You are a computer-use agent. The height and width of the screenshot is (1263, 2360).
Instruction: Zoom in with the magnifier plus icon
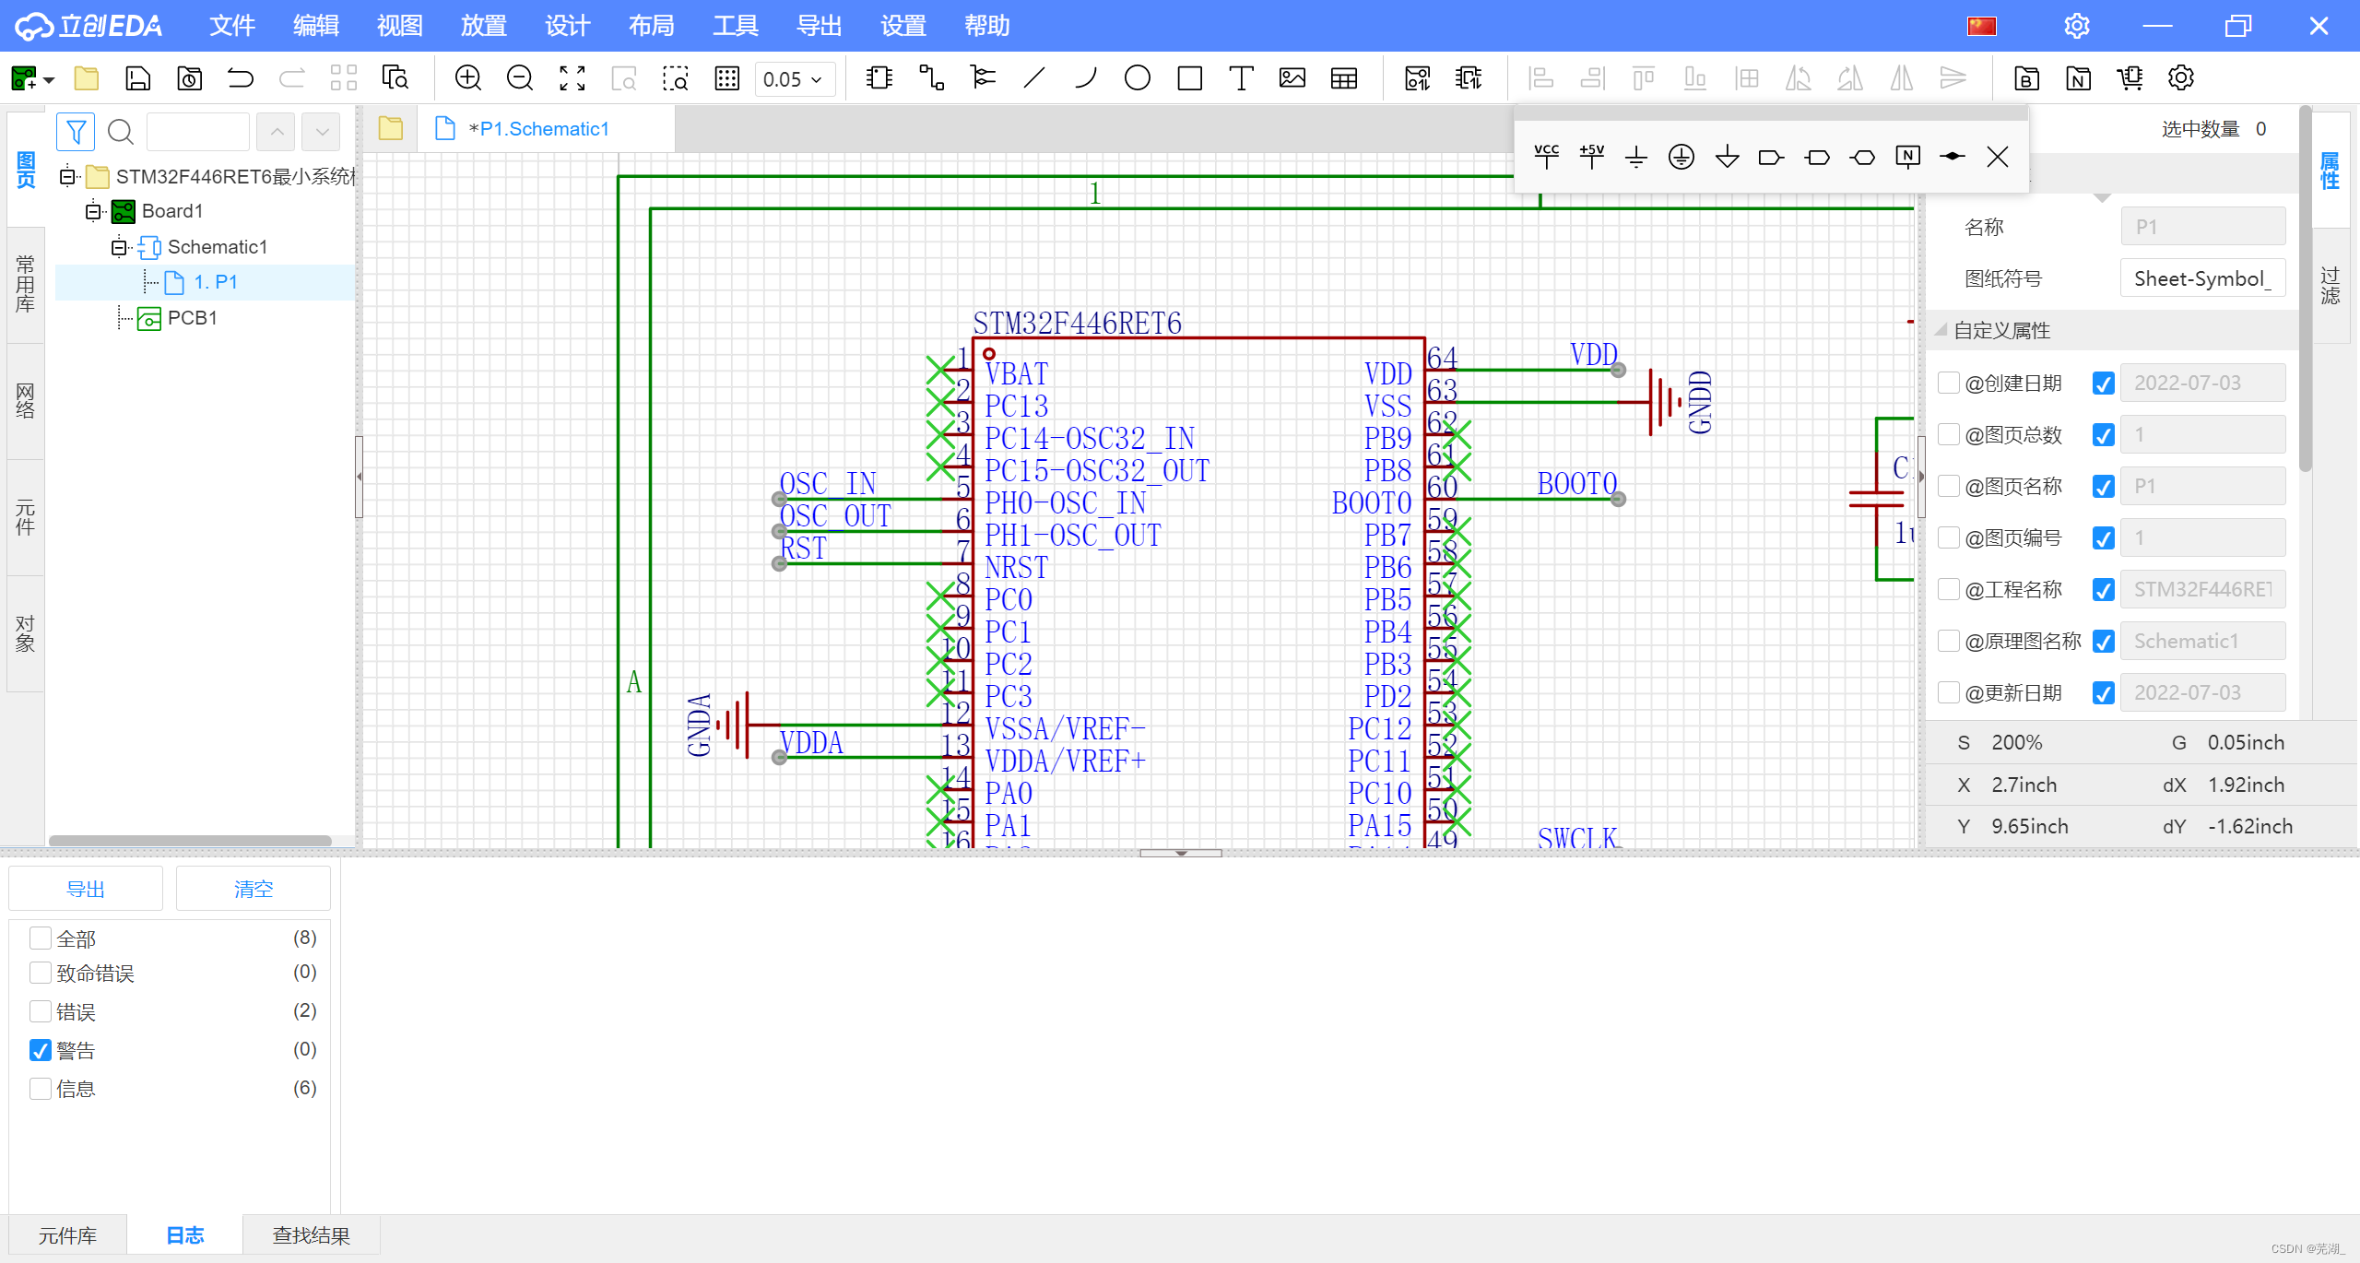click(468, 78)
